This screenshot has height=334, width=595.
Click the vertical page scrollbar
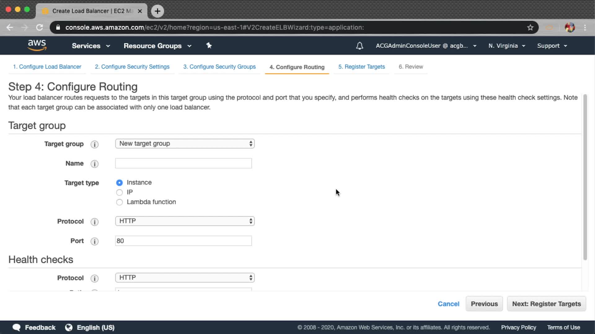pos(585,176)
